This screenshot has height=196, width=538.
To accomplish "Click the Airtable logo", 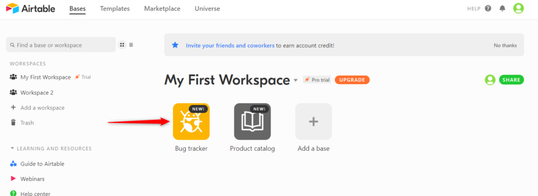I will [x=30, y=8].
